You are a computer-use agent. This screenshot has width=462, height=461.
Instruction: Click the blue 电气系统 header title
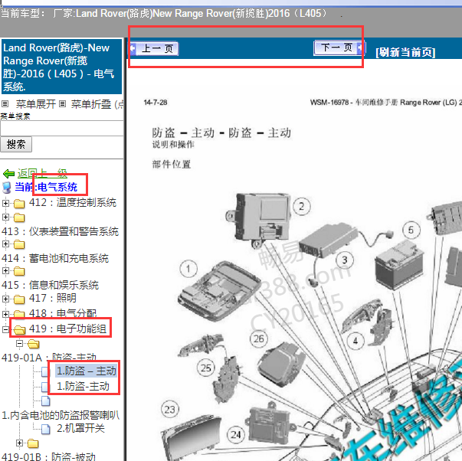click(61, 67)
